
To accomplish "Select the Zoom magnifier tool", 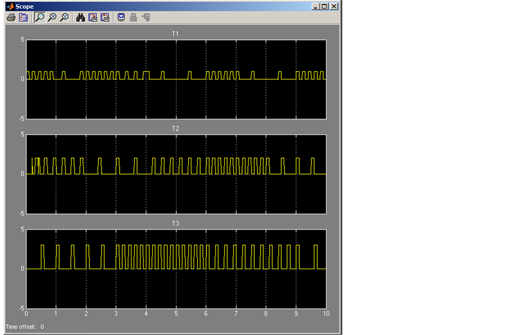I will coord(39,18).
